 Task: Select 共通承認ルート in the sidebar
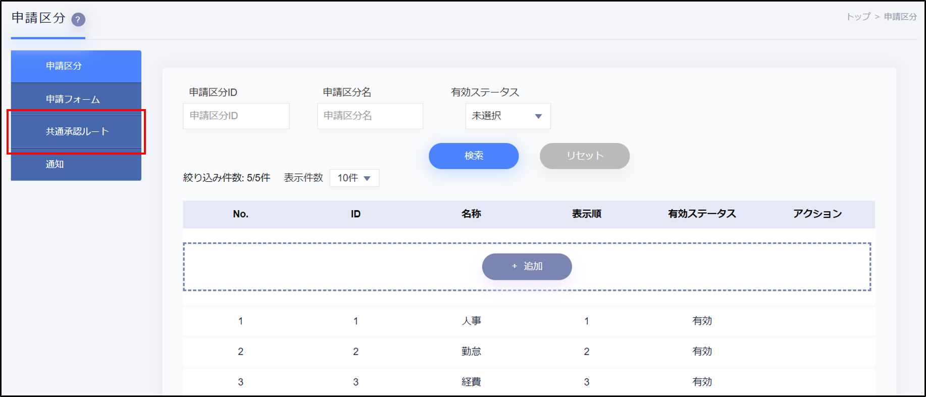(76, 131)
